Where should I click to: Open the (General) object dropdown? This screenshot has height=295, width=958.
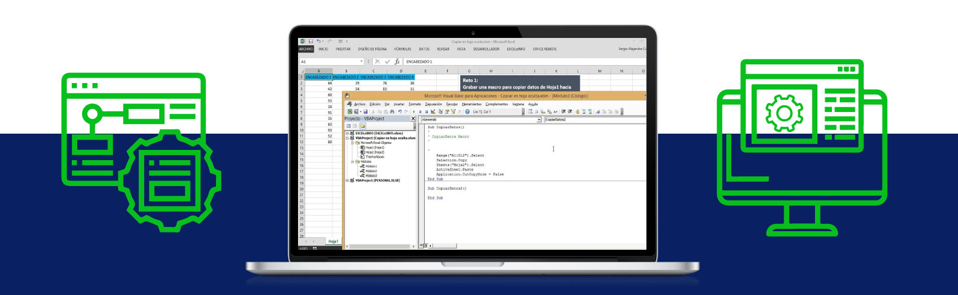pos(539,120)
